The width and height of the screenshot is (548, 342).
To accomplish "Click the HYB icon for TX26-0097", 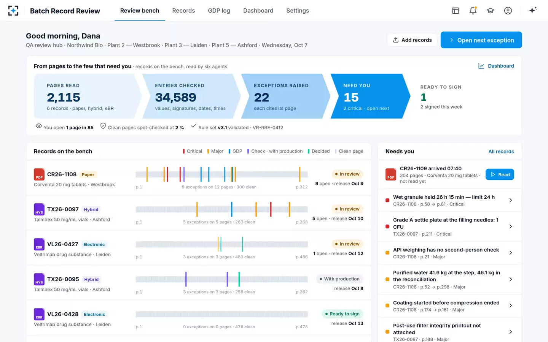I will coord(39,209).
